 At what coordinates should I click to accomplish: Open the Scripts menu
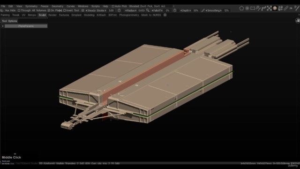point(96,6)
